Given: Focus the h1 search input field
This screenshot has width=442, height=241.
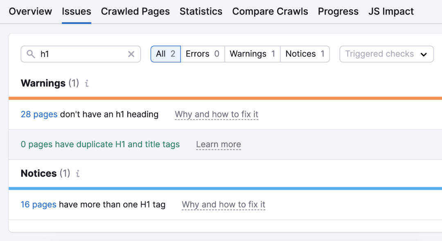Looking at the screenshot, I should (x=81, y=54).
